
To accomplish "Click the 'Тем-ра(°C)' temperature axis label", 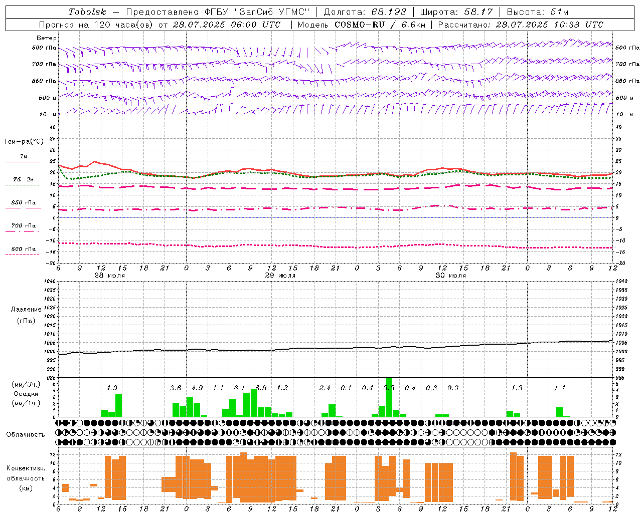I will (24, 142).
